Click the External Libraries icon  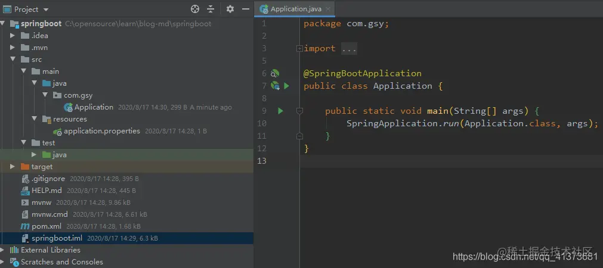click(14, 250)
